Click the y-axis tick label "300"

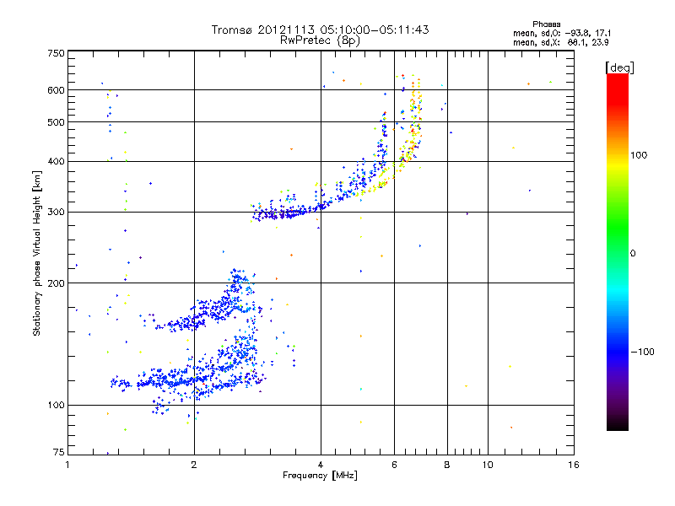click(56, 213)
